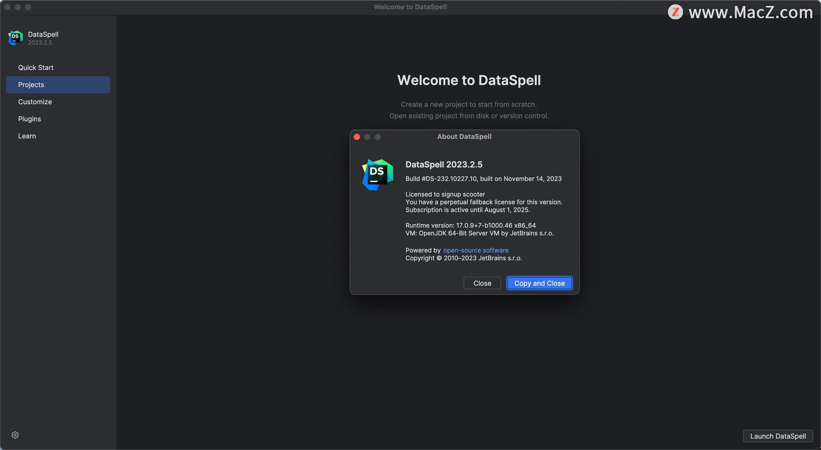This screenshot has width=821, height=450.
Task: Click red close dot of About dialog
Action: point(357,137)
